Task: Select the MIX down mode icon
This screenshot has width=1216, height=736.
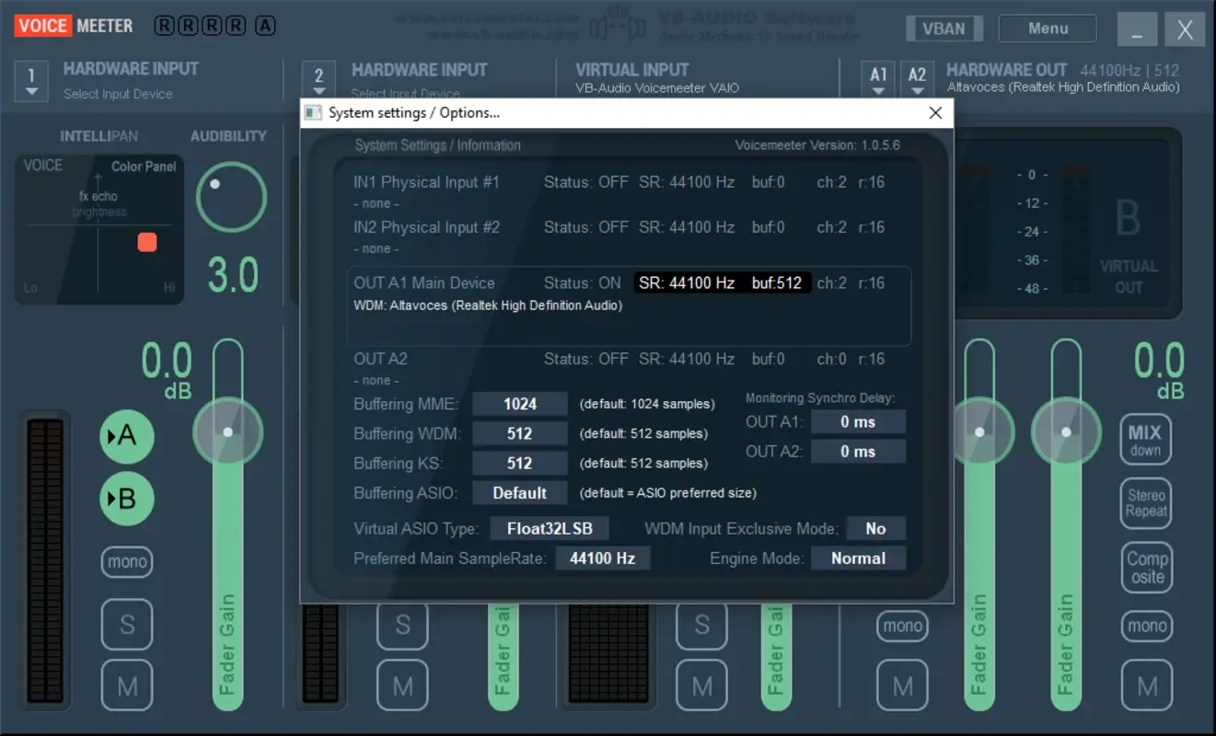Action: 1146,439
